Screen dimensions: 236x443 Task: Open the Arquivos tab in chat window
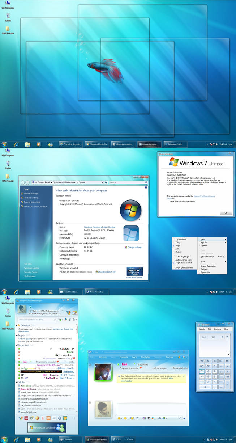tap(103, 357)
